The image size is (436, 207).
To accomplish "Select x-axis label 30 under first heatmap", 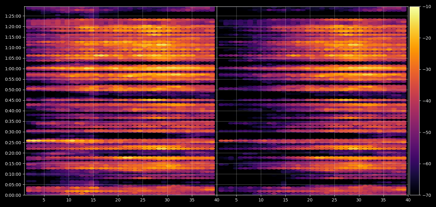I will (x=167, y=200).
